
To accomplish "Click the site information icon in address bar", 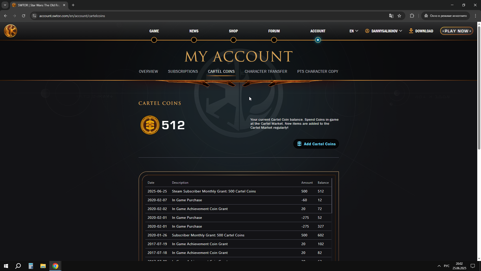I will [x=34, y=16].
